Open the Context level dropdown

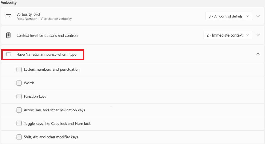(x=228, y=35)
